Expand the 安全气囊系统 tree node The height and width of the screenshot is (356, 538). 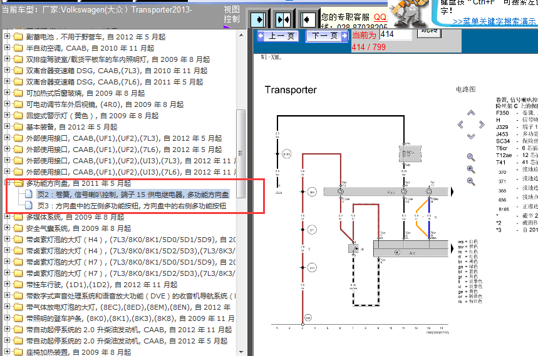pos(7,228)
